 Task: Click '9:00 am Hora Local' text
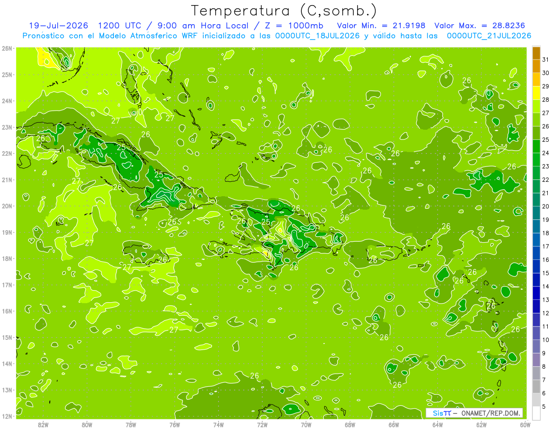(203, 26)
